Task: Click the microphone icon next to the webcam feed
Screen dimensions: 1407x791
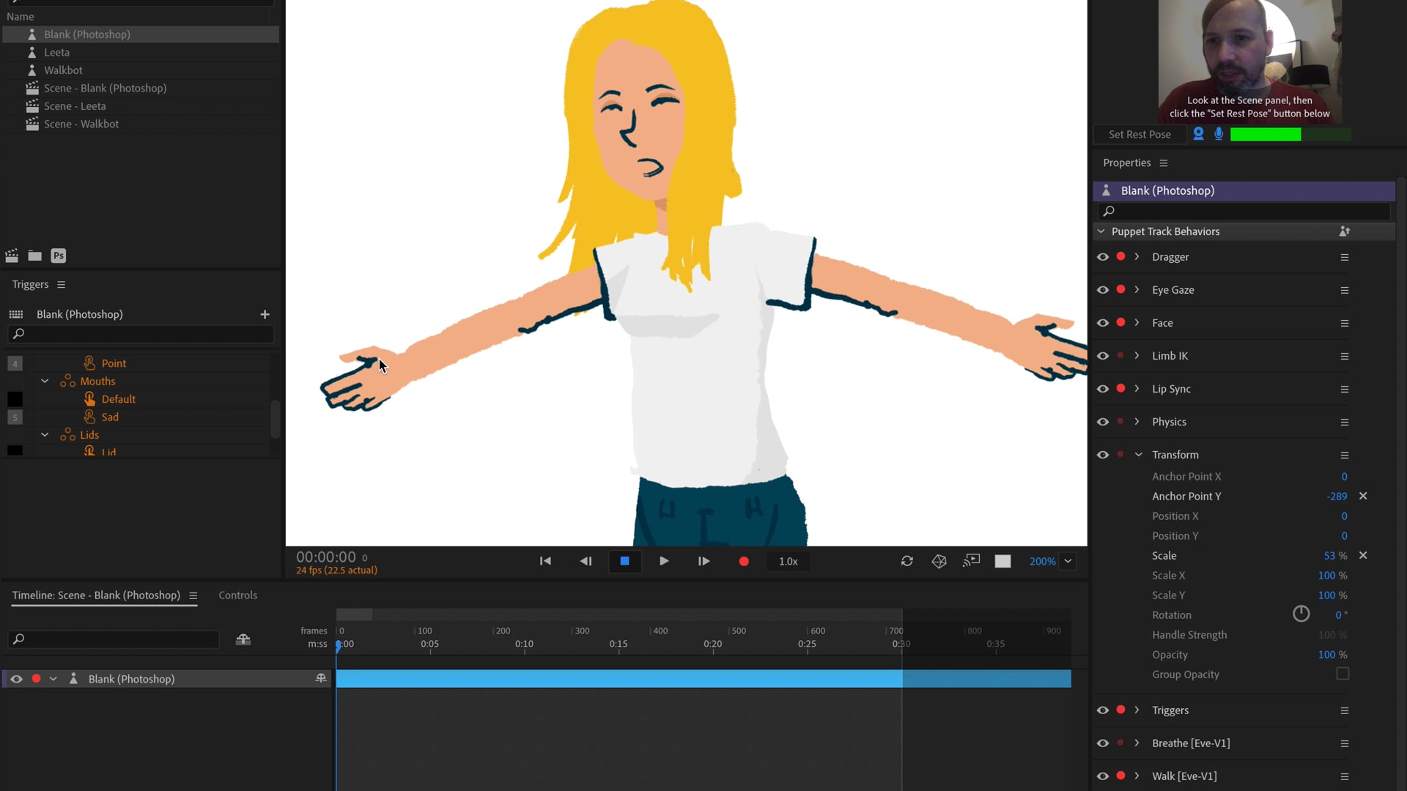Action: point(1219,134)
